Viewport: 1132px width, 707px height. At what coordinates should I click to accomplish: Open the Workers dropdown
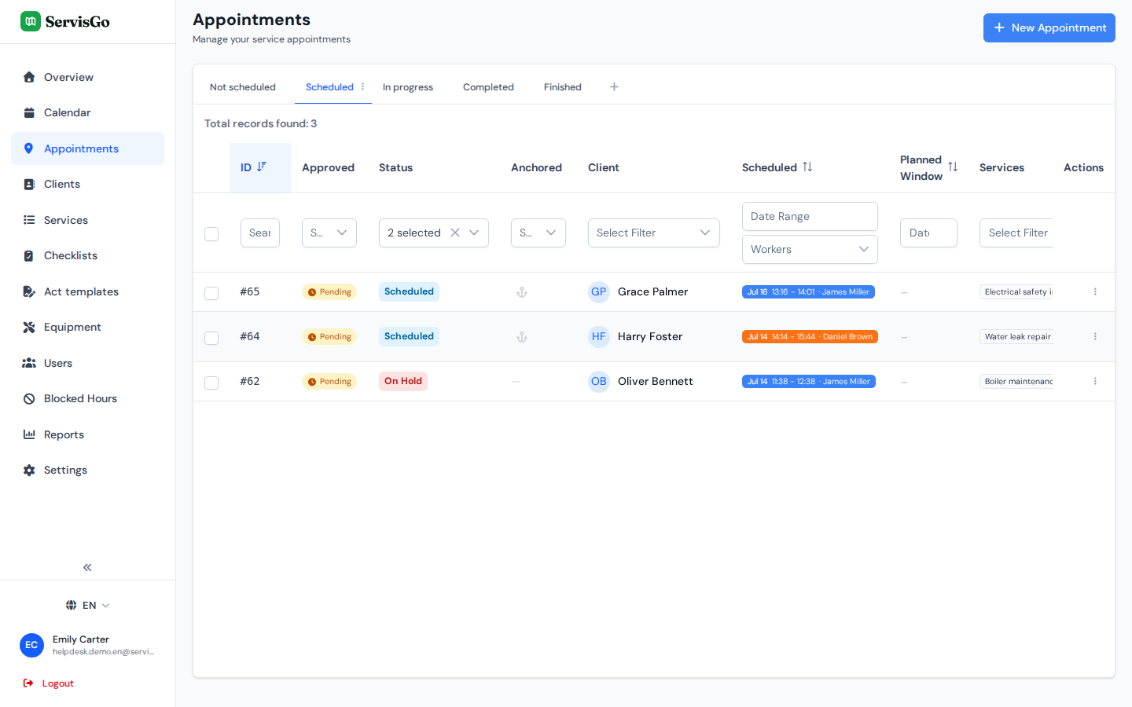[810, 249]
